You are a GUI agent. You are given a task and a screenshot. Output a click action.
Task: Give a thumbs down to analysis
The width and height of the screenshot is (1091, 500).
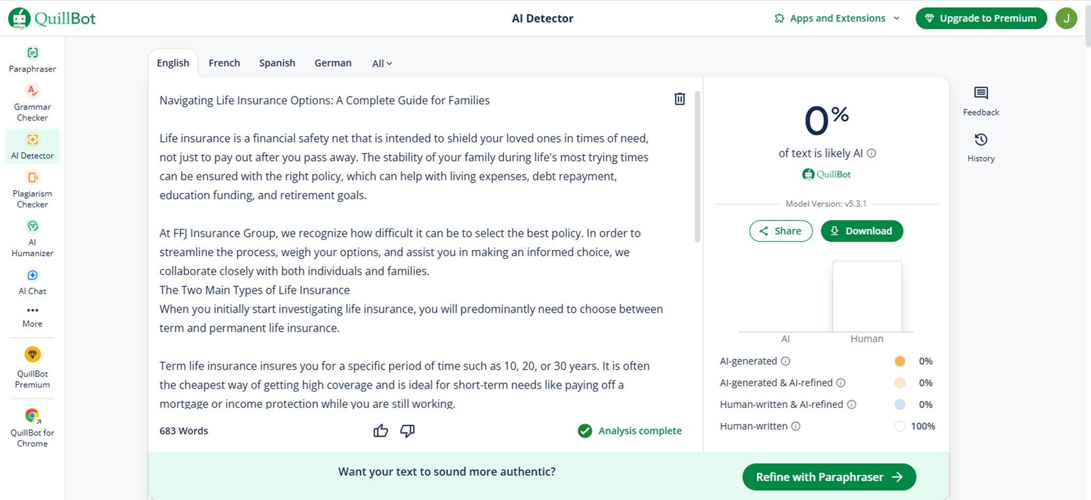point(407,430)
